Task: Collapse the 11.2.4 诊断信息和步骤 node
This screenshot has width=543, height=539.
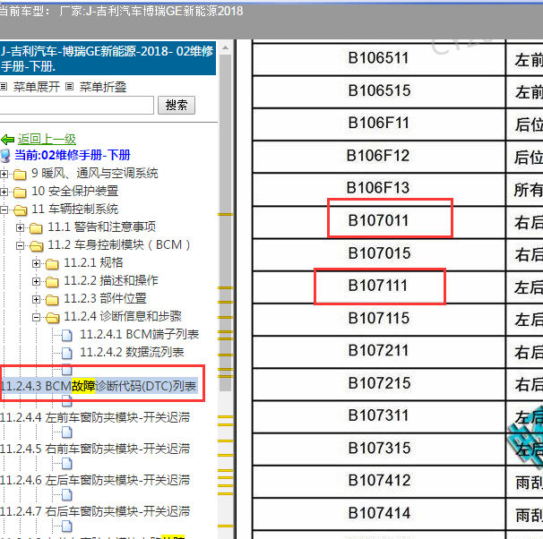Action: pyautogui.click(x=36, y=317)
